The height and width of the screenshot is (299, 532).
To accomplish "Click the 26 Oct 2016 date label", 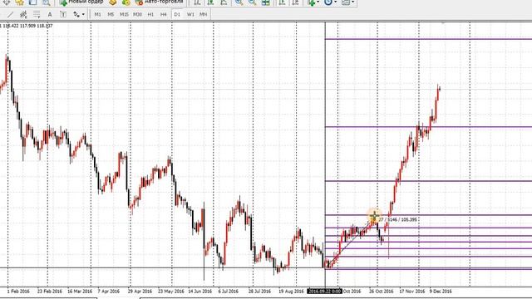I will [381, 292].
